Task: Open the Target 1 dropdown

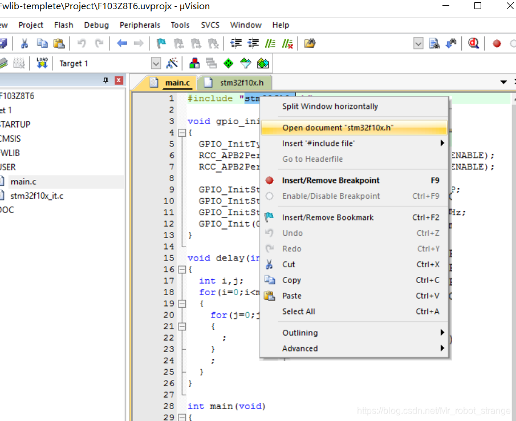Action: (156, 63)
